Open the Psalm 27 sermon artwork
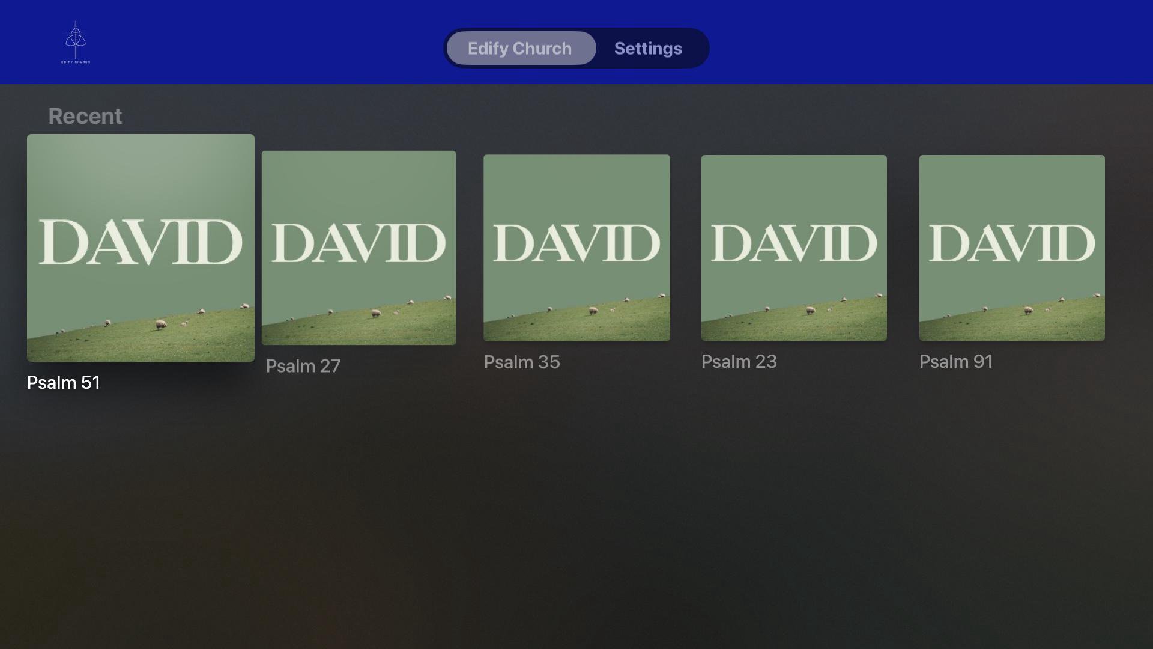Viewport: 1153px width, 649px height. click(359, 248)
